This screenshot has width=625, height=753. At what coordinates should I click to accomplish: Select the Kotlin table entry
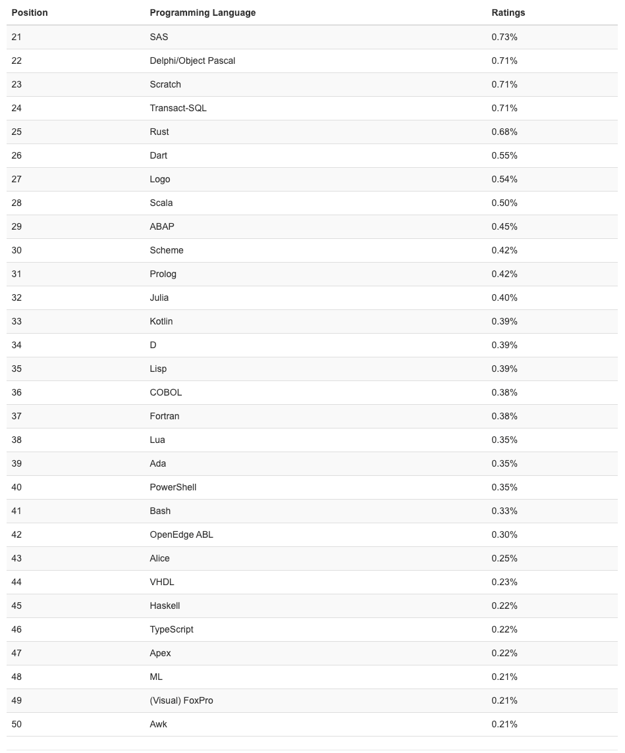161,321
